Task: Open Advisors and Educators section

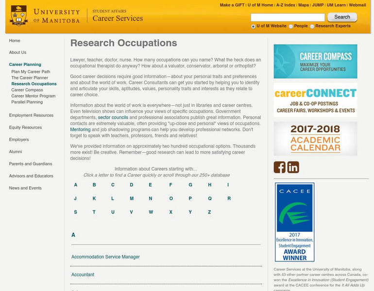Action: [x=31, y=176]
